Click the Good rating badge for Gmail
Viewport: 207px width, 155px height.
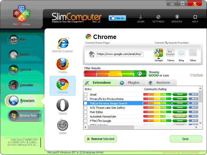(x=180, y=94)
